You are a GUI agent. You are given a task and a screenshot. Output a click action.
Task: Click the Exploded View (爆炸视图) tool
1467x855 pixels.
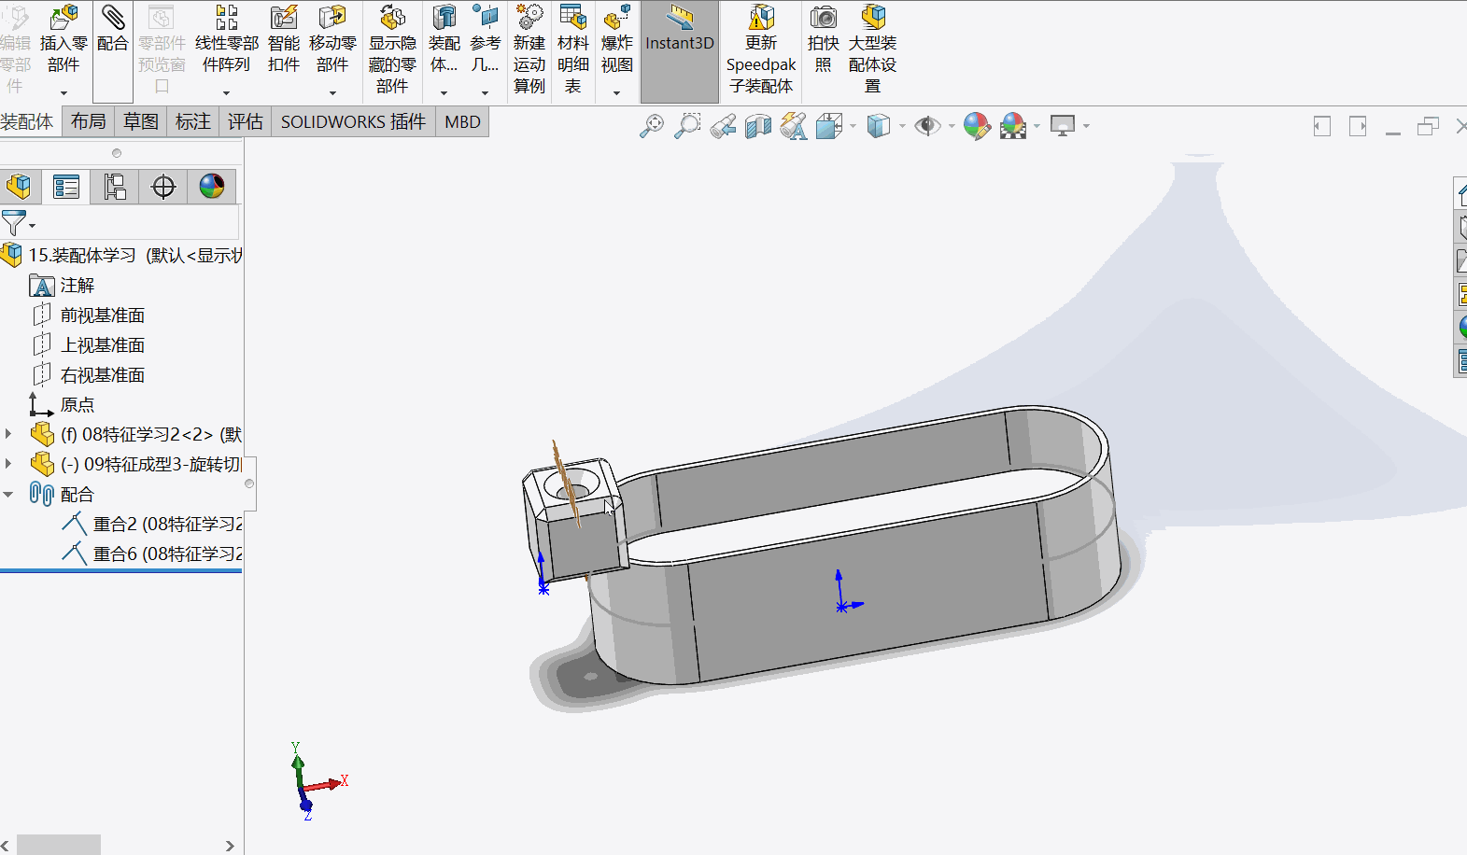tap(616, 40)
